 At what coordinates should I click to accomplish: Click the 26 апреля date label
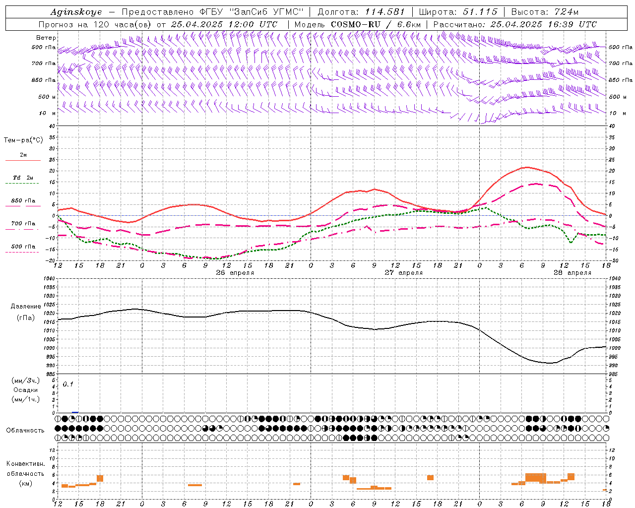[x=235, y=272]
